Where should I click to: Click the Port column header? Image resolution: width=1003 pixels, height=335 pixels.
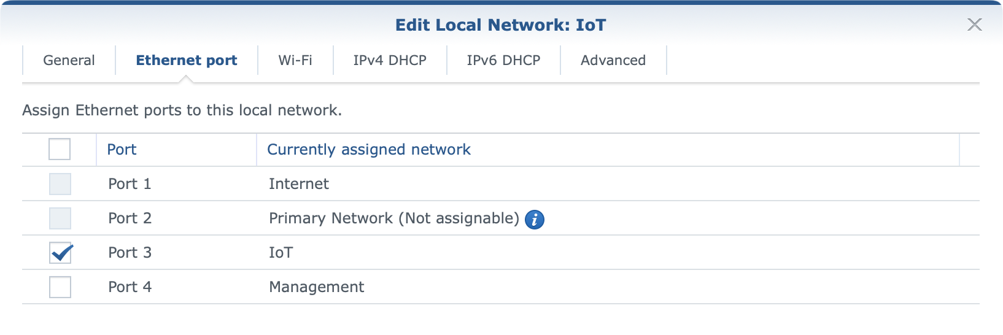pyautogui.click(x=122, y=150)
